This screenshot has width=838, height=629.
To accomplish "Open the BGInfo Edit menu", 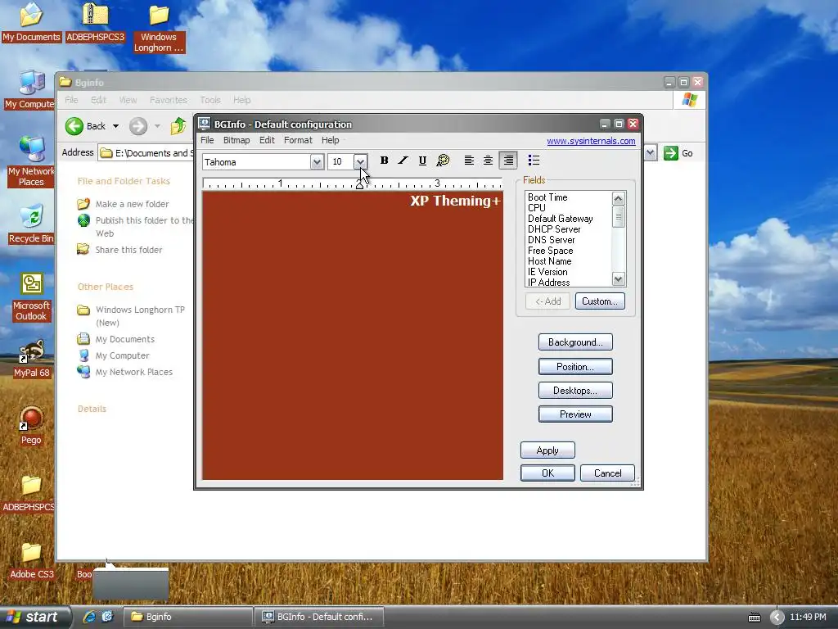I will tap(267, 140).
